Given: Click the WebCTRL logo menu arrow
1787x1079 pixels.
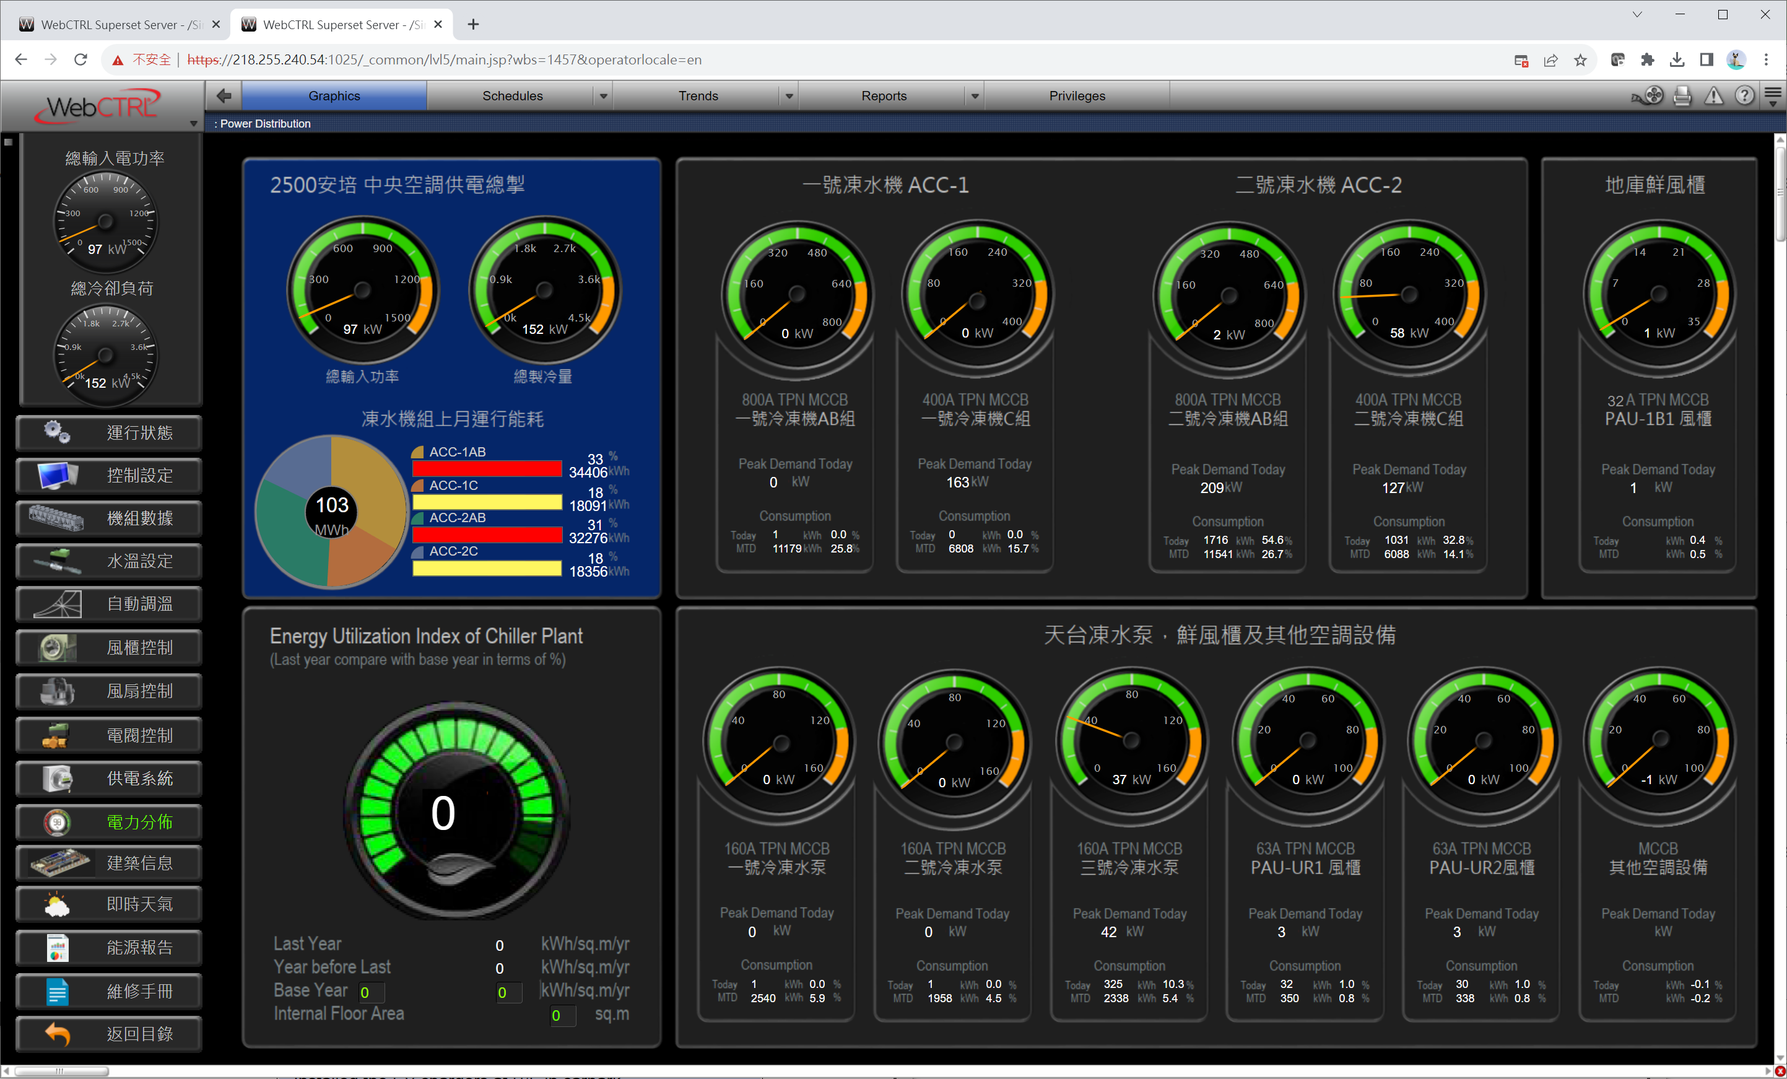Looking at the screenshot, I should (x=194, y=123).
